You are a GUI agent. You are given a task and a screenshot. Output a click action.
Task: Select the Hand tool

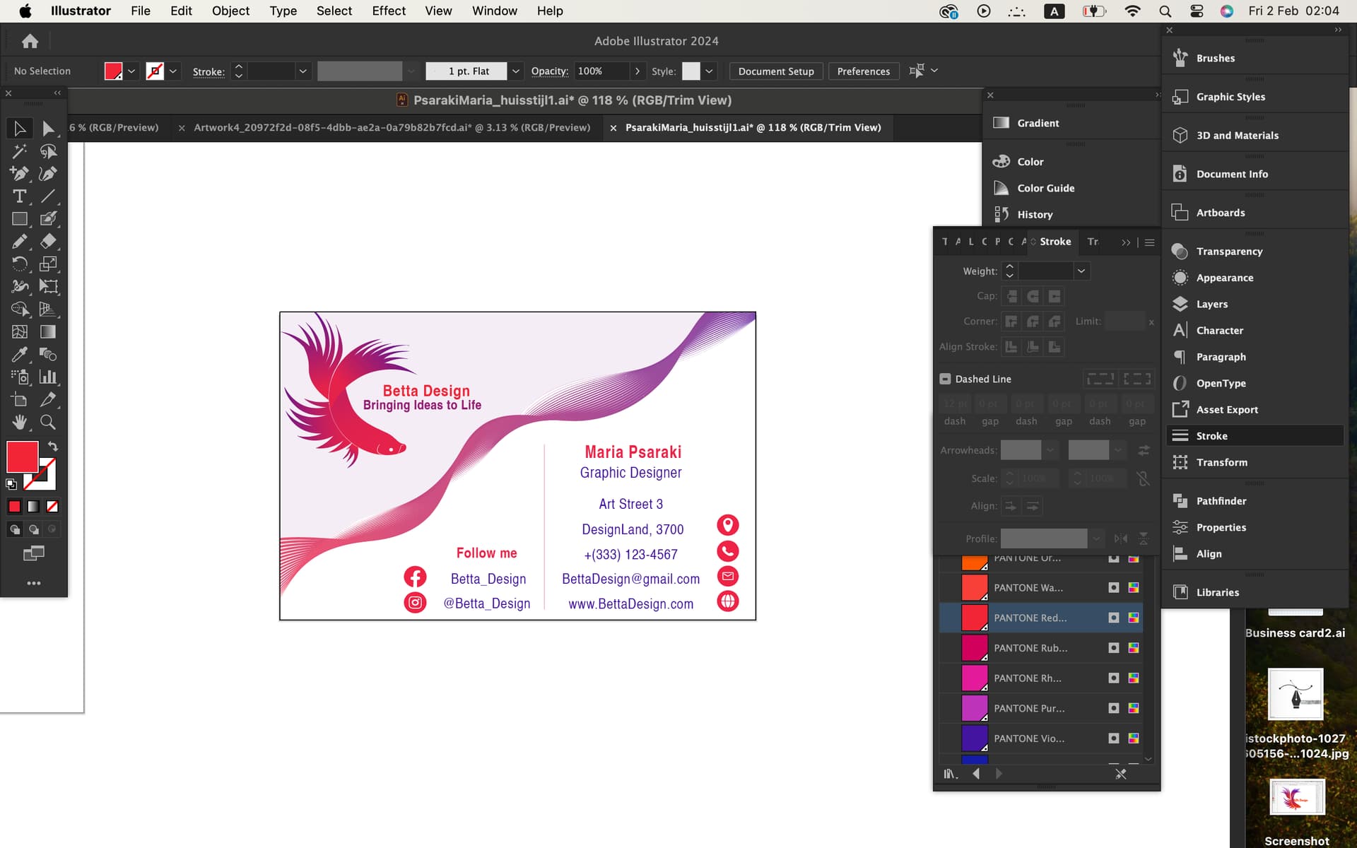(20, 423)
